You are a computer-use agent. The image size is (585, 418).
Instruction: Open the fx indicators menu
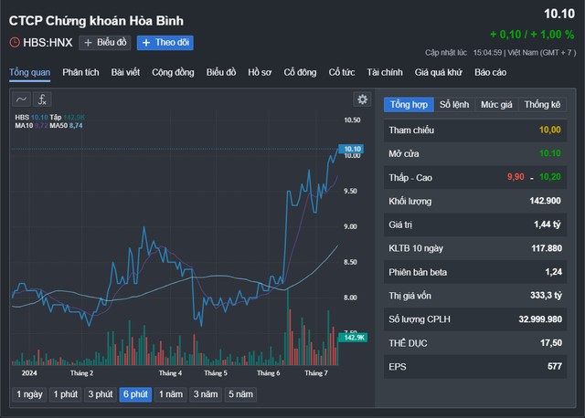tap(43, 99)
